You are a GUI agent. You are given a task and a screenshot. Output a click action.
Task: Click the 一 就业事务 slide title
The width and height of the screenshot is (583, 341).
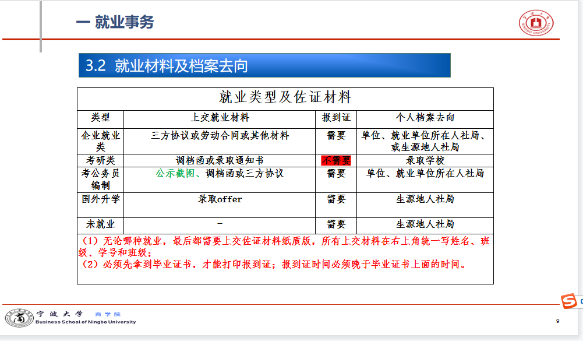[x=115, y=23]
